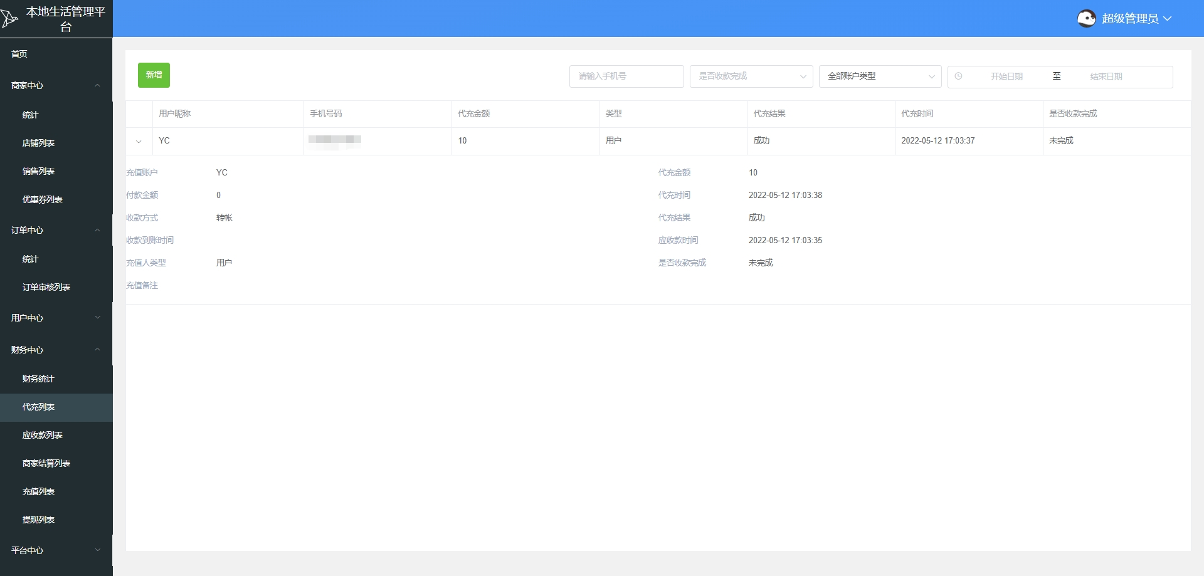Select 应收款列表 menu item
The height and width of the screenshot is (576, 1204).
(x=42, y=435)
